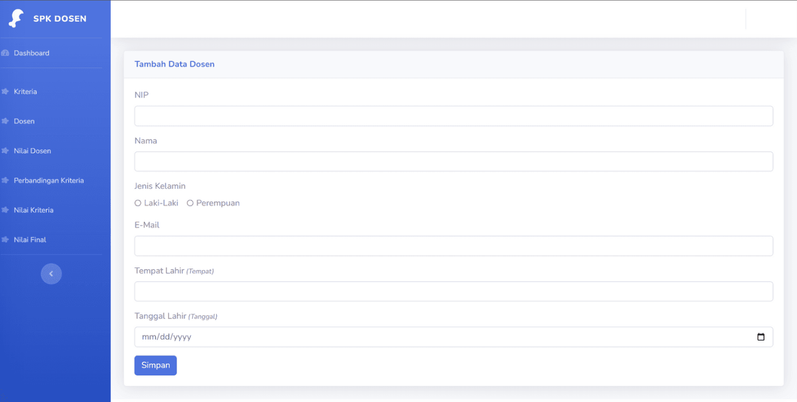Click the Nama label text
Screen dimensions: 797x402
pyautogui.click(x=146, y=141)
